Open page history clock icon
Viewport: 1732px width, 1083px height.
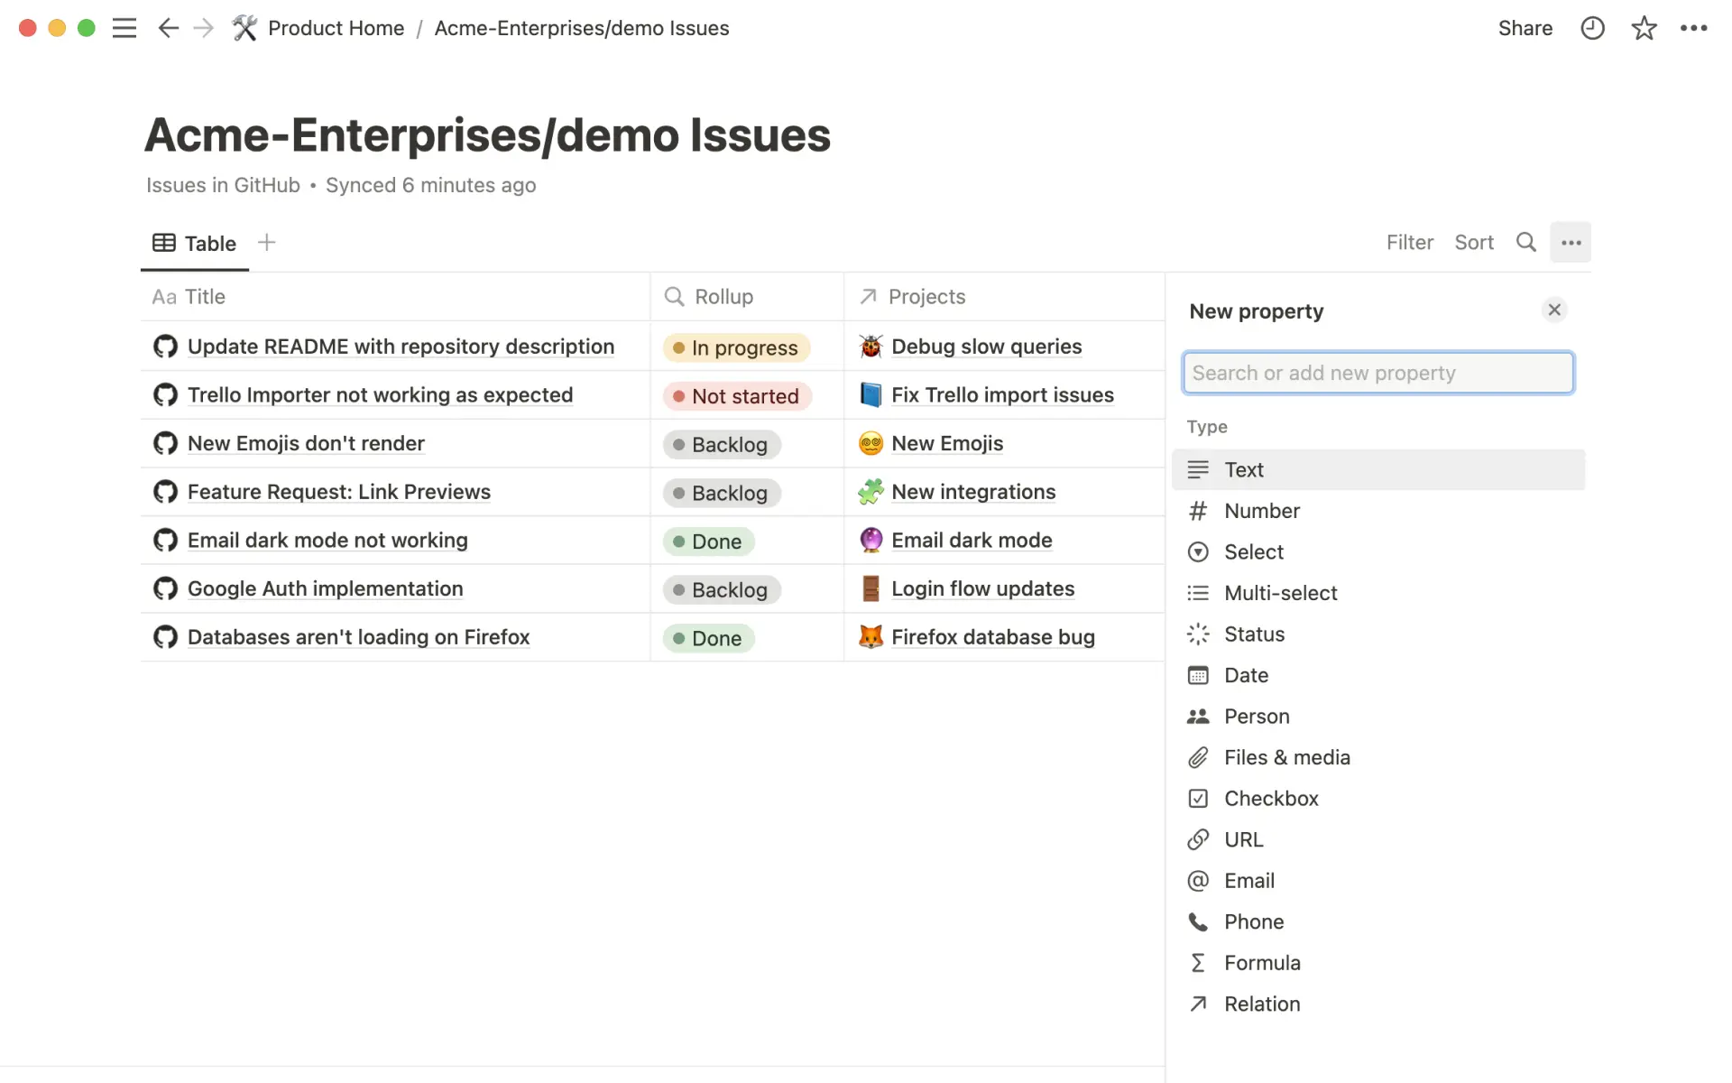[1592, 28]
